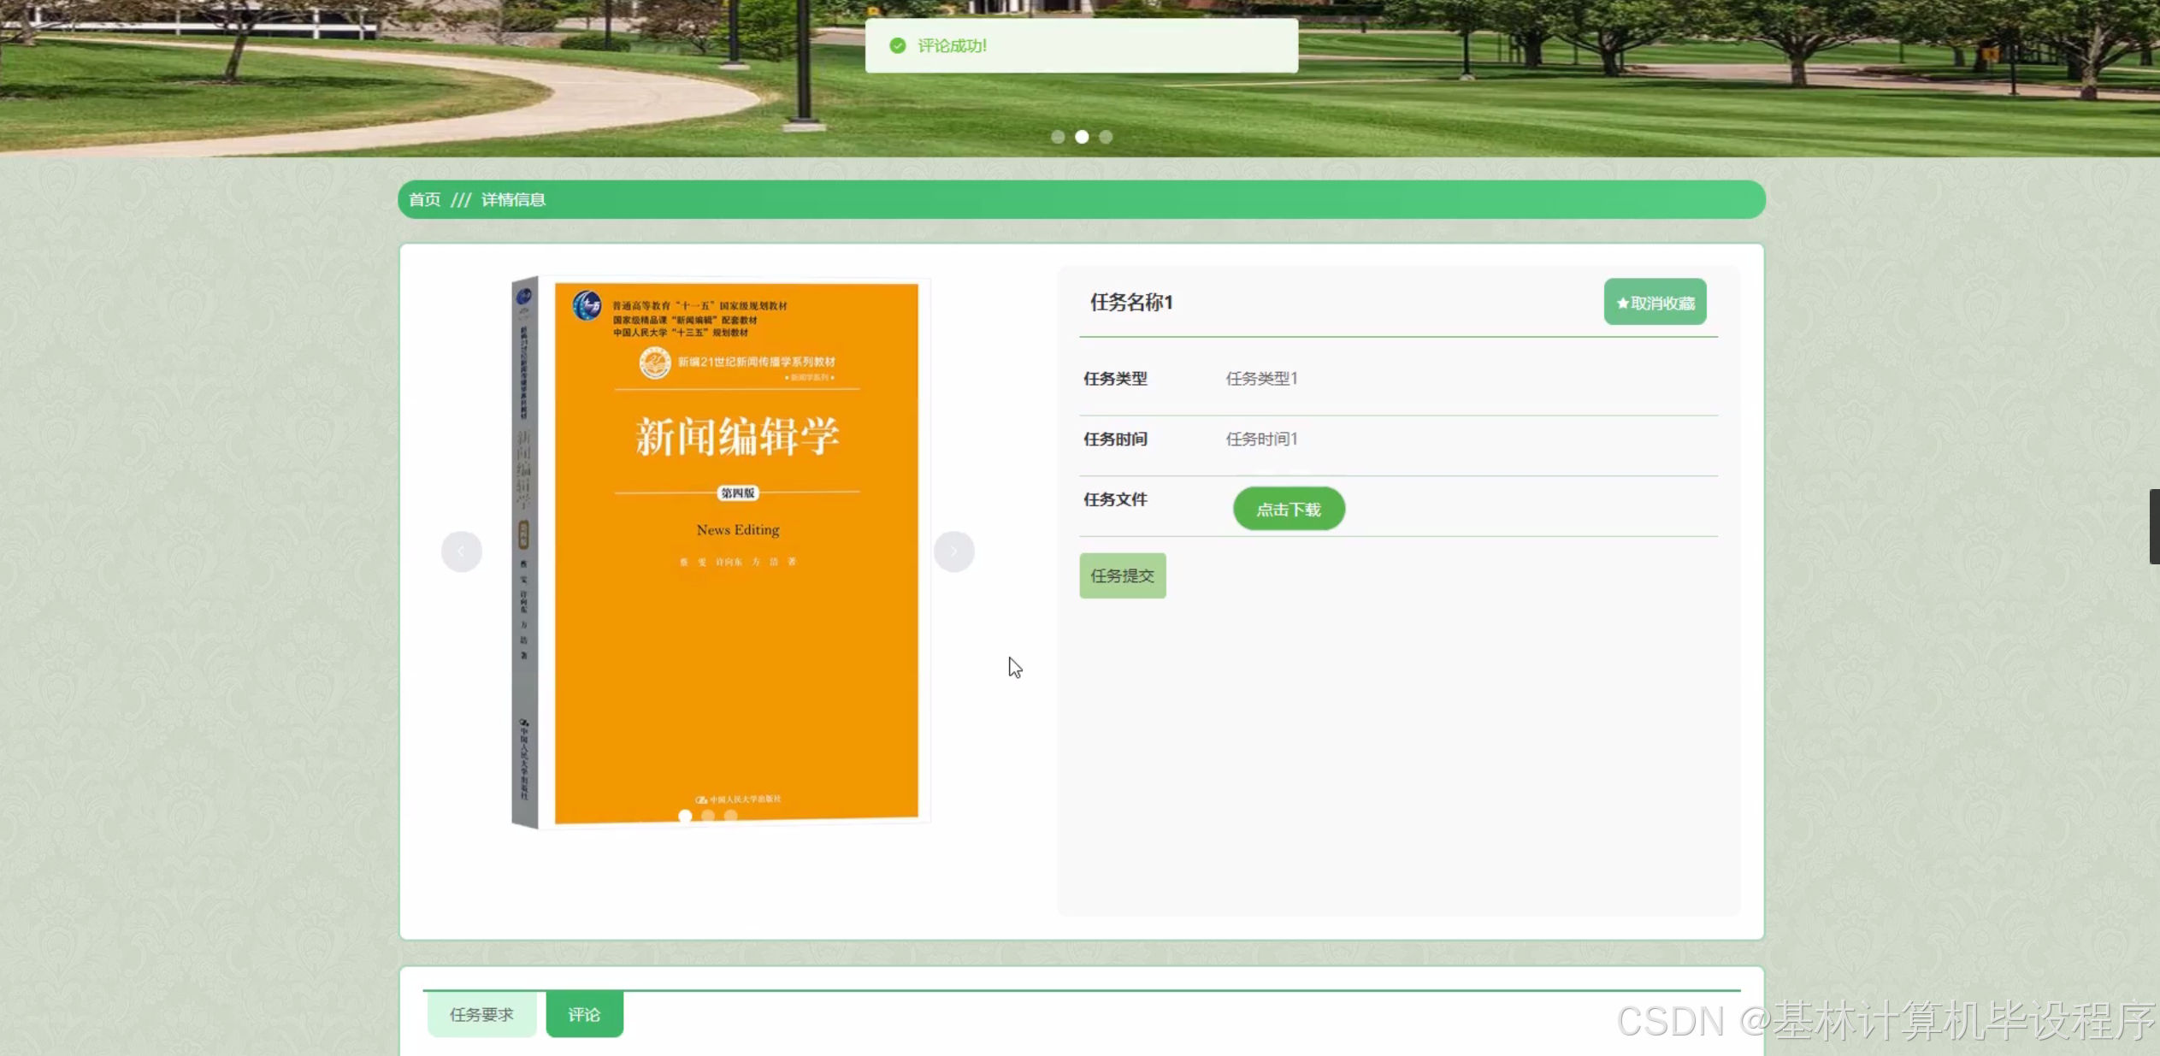This screenshot has height=1056, width=2160.
Task: Click the green checkmark success icon
Action: coord(897,46)
